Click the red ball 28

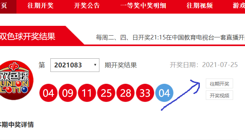[x=125, y=93]
